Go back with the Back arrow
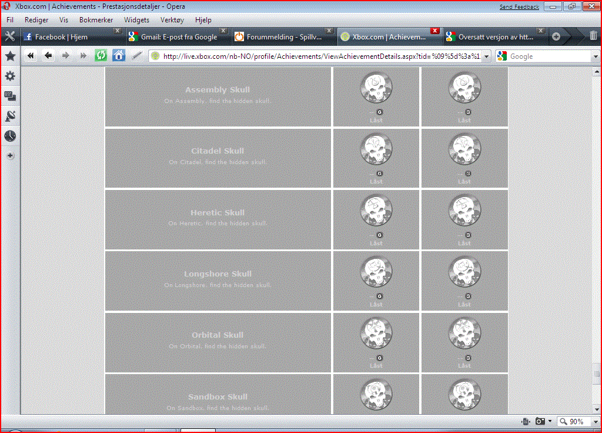Viewport: 602px width, 433px height. [x=48, y=56]
